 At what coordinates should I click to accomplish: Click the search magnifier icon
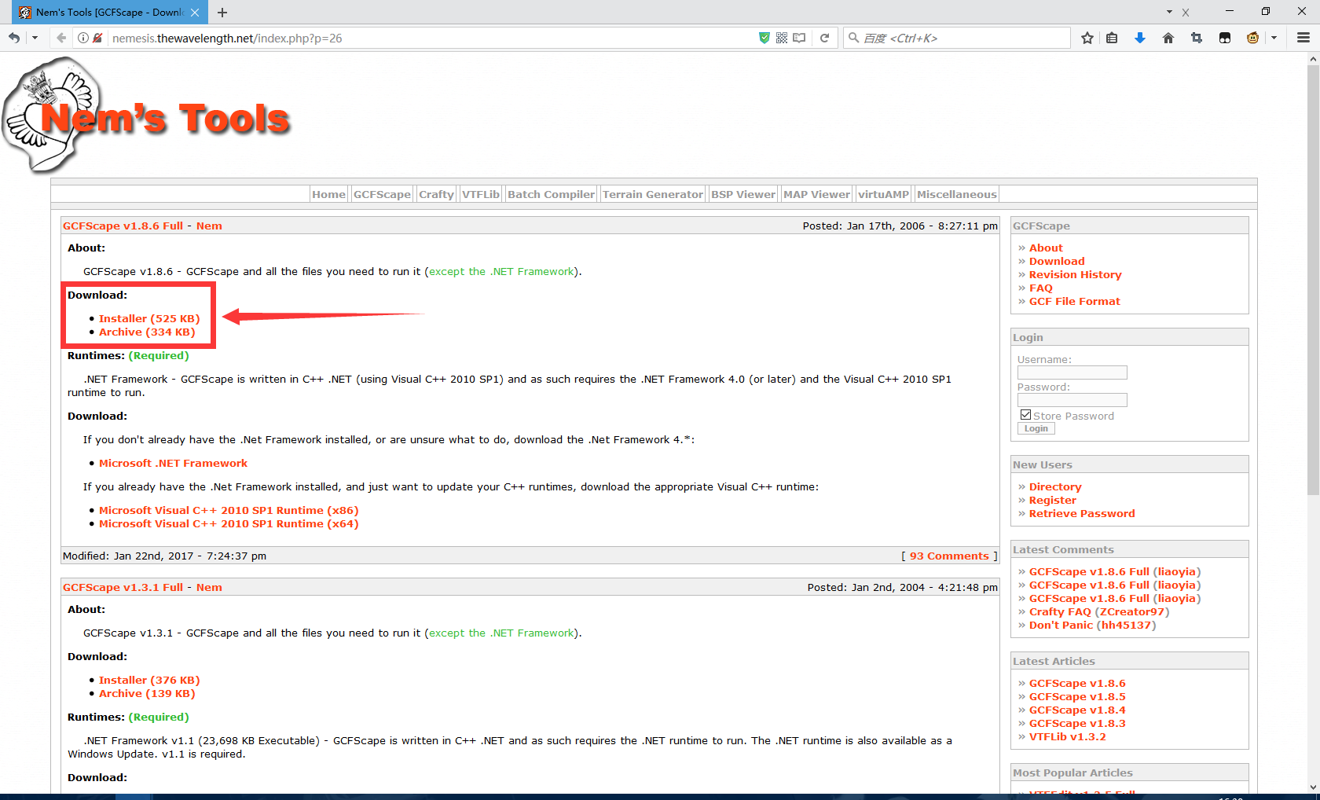click(x=853, y=38)
